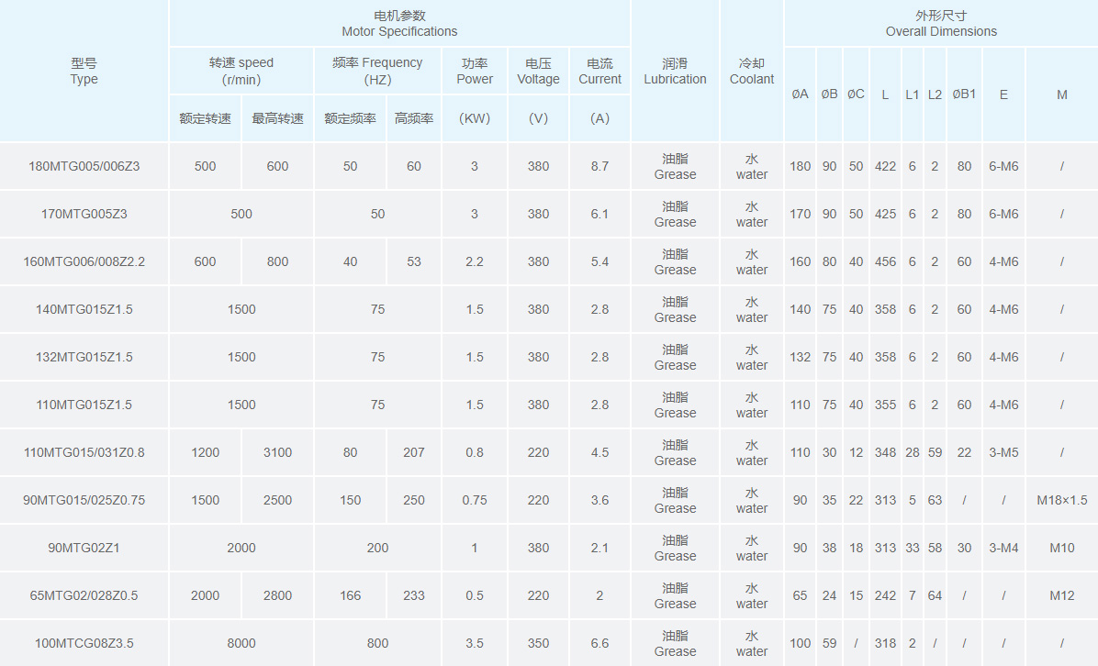
Task: Select the Frequency (HZ) header cell
Action: [377, 71]
